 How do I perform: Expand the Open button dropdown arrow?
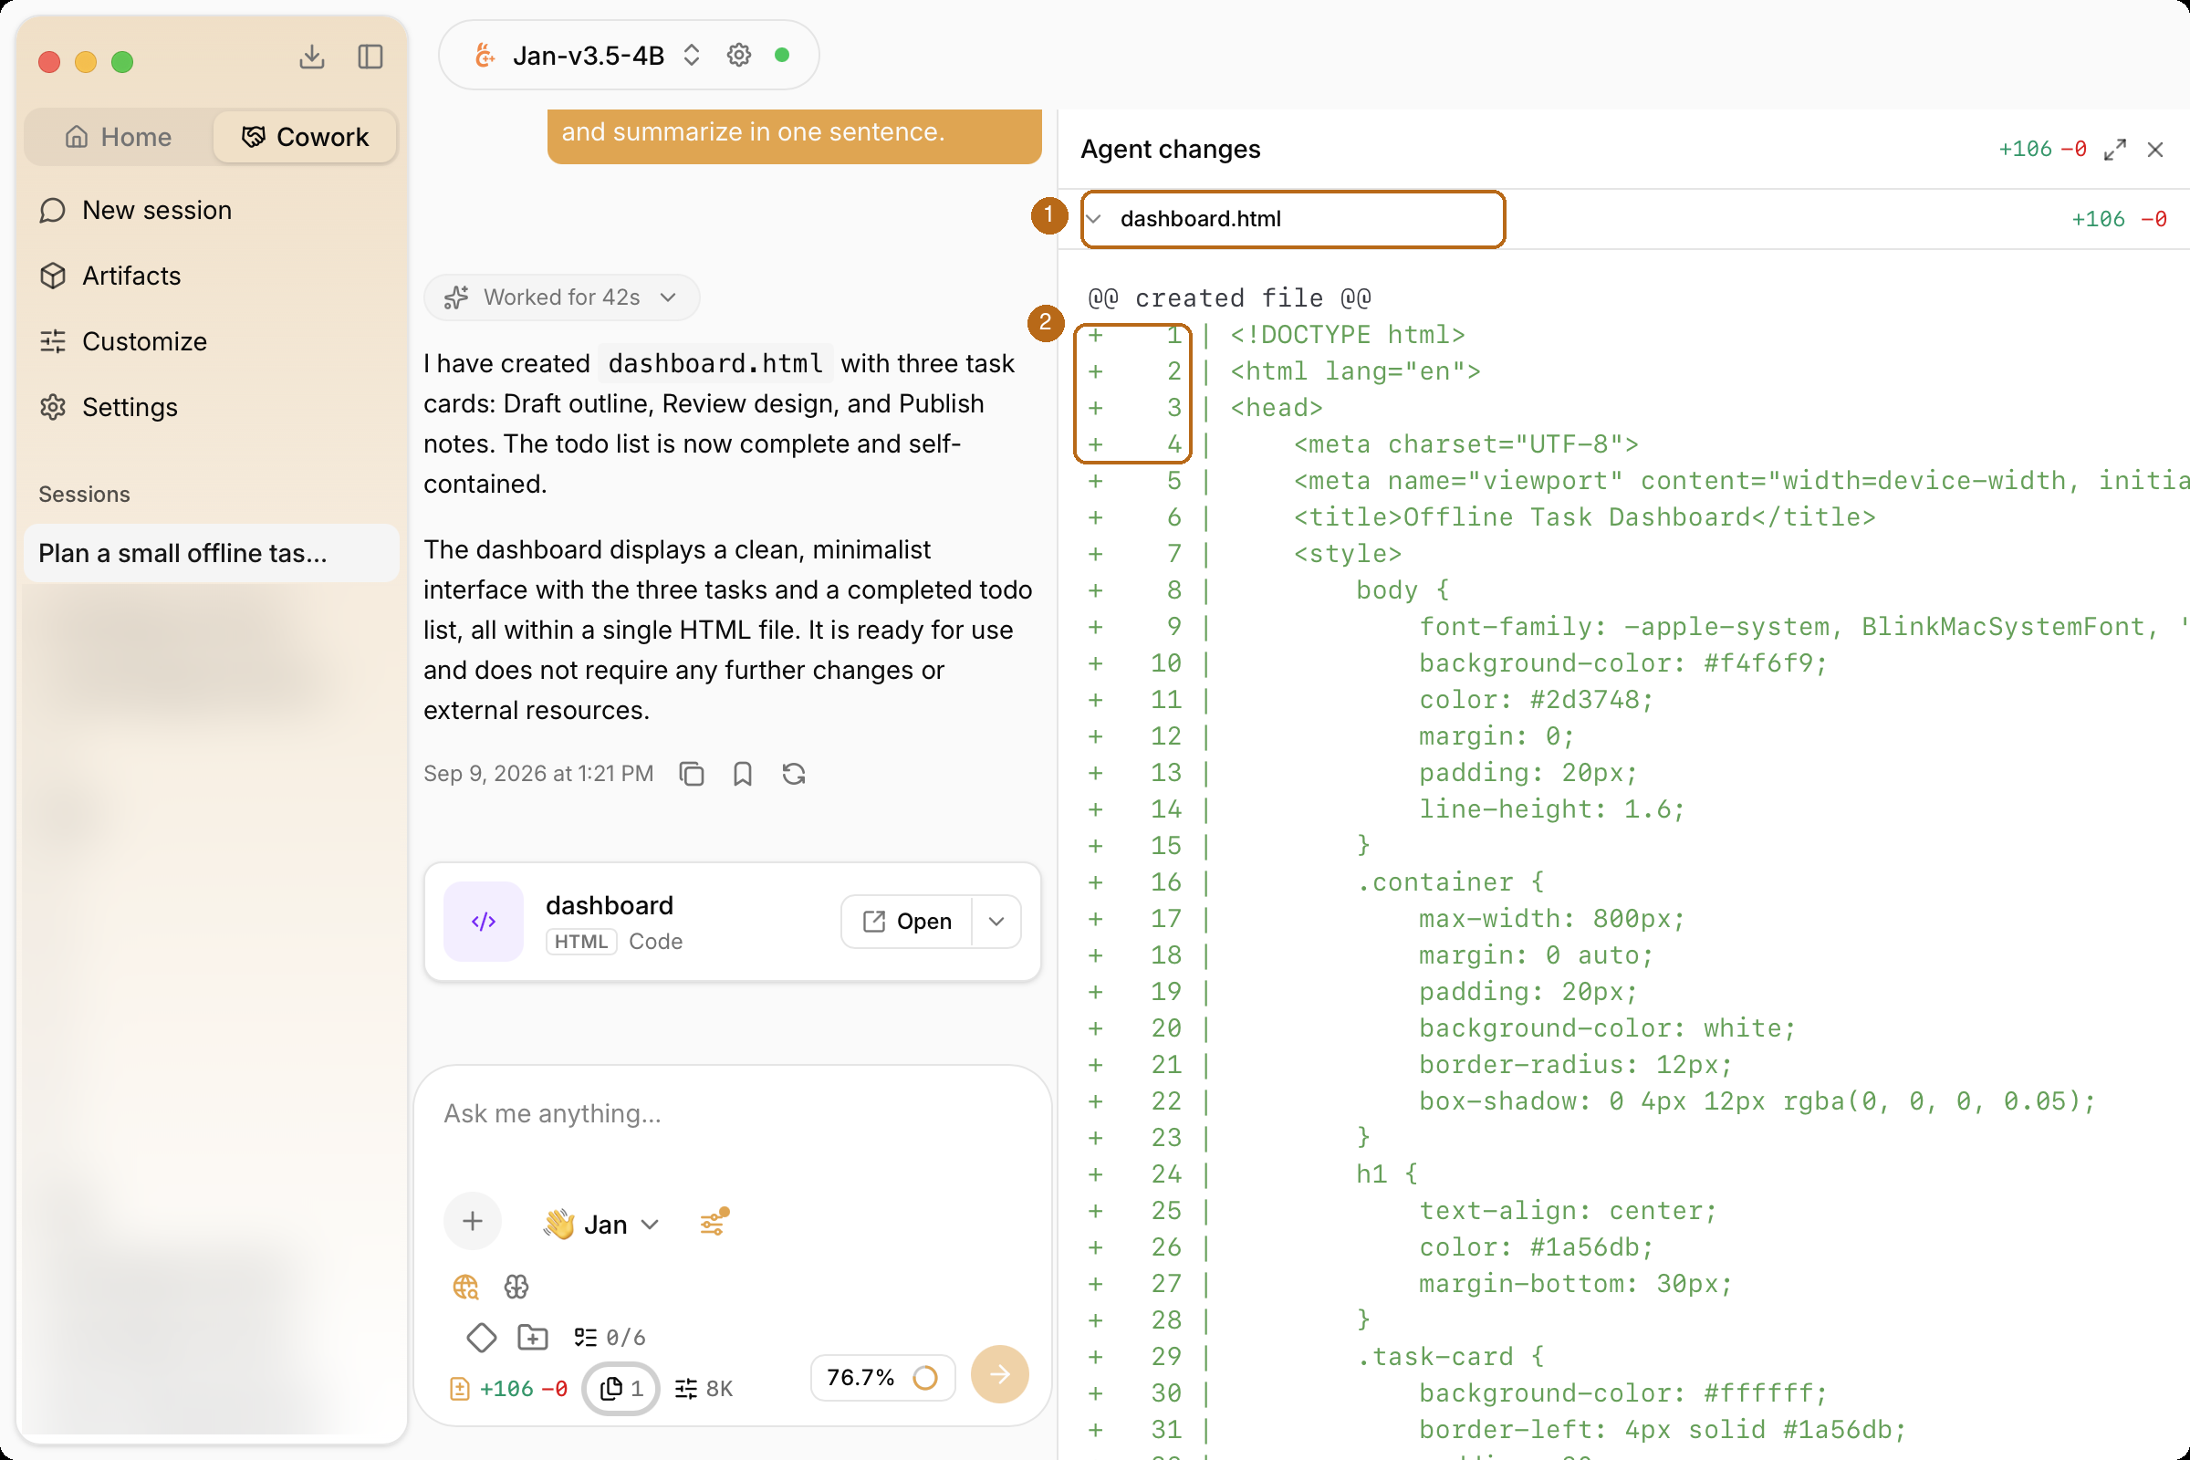pos(996,922)
